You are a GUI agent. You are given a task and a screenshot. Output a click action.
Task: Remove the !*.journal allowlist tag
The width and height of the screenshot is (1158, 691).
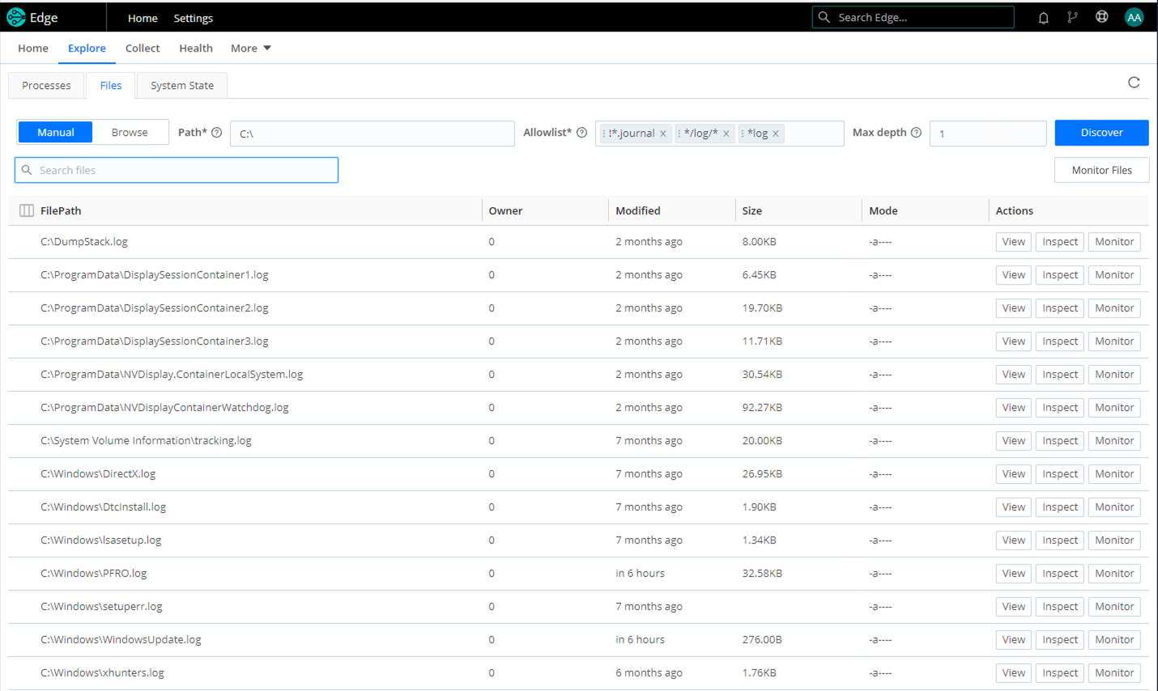click(x=663, y=134)
